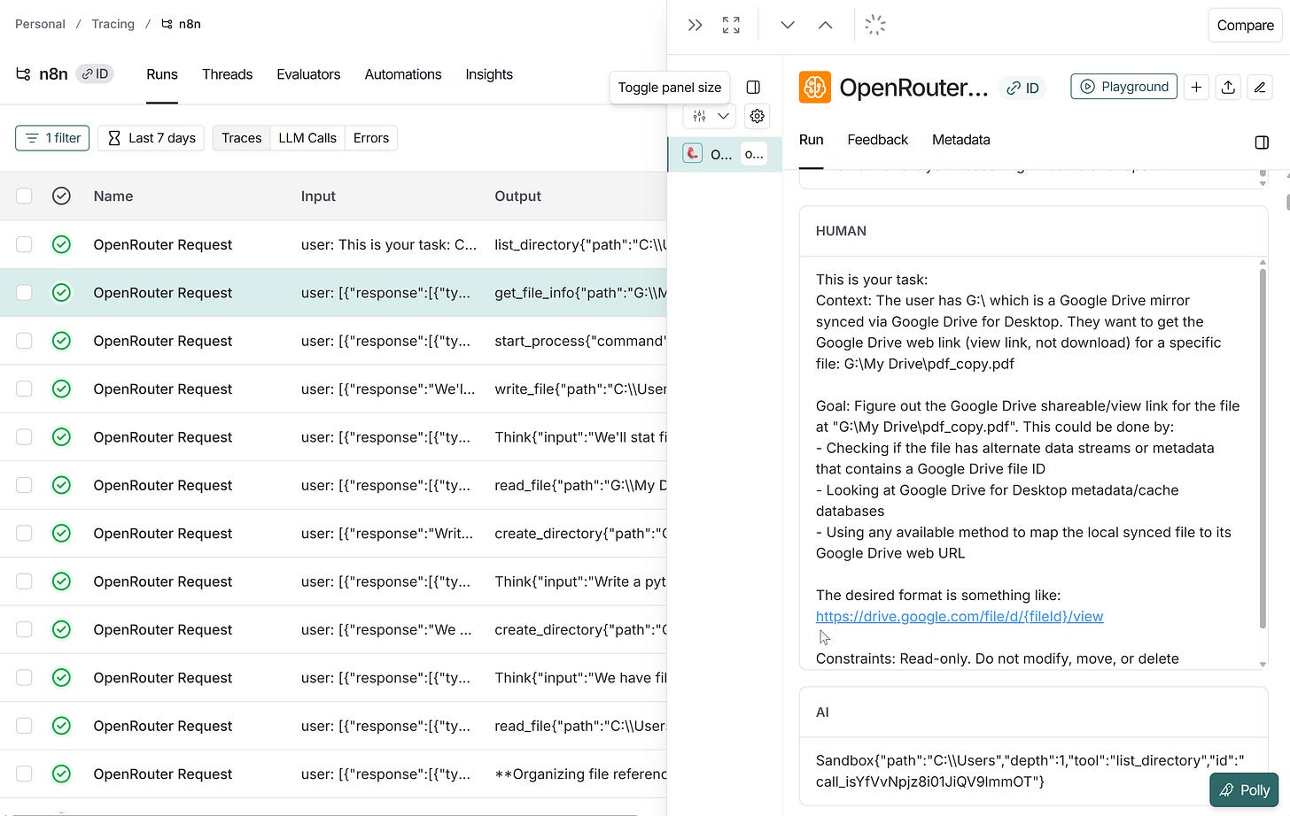Screen dimensions: 1290x816
Task: Expand the run view to fullscreen
Action: pos(730,24)
